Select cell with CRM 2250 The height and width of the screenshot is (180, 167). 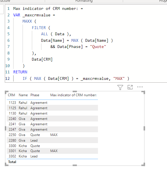tap(12, 135)
